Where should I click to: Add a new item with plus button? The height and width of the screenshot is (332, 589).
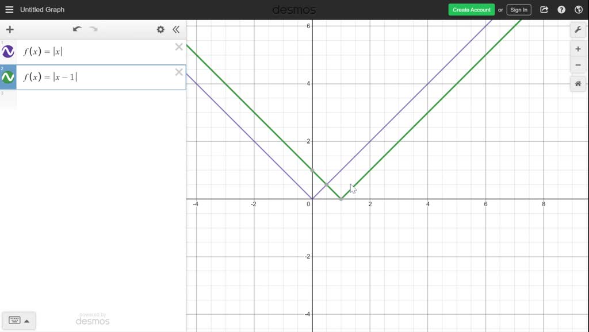pos(10,29)
